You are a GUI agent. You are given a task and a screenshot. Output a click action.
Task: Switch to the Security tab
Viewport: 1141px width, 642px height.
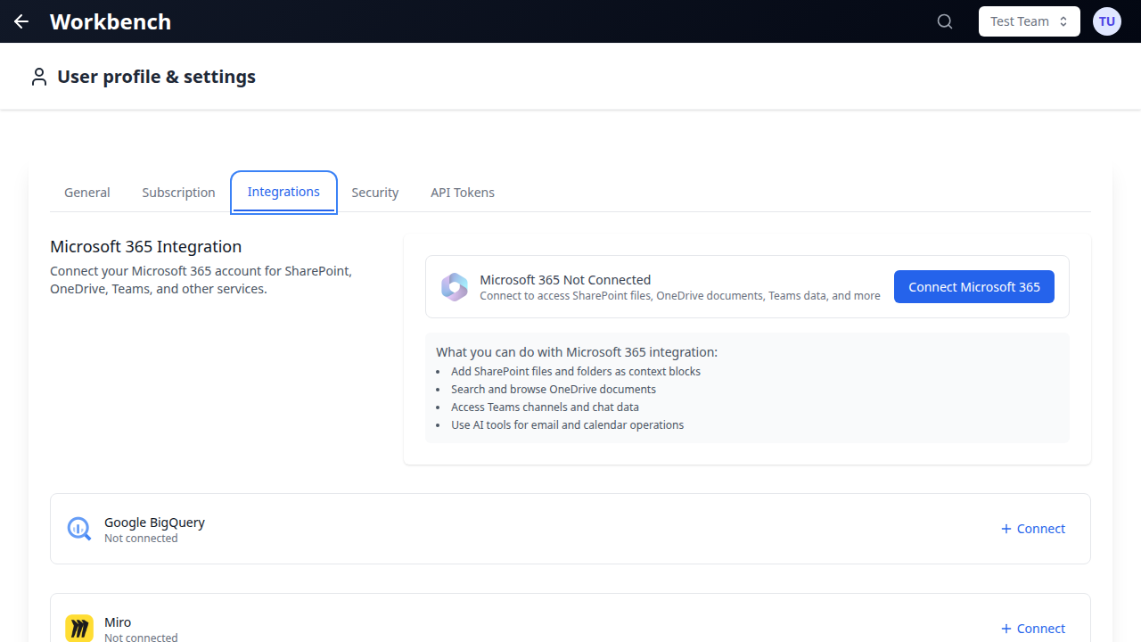374,192
